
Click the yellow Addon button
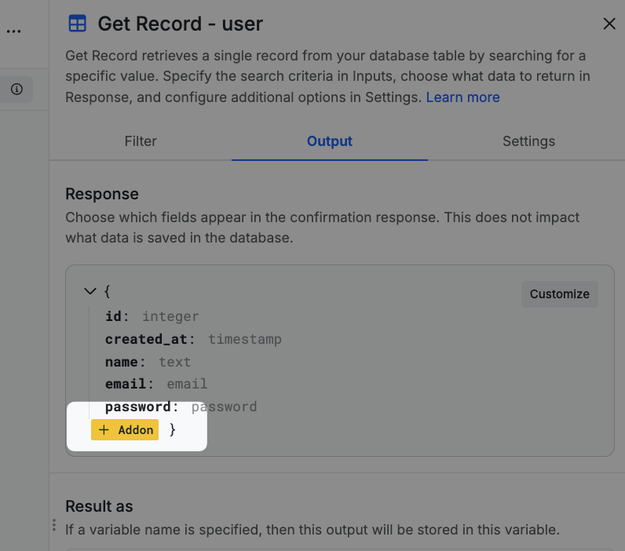coord(125,430)
